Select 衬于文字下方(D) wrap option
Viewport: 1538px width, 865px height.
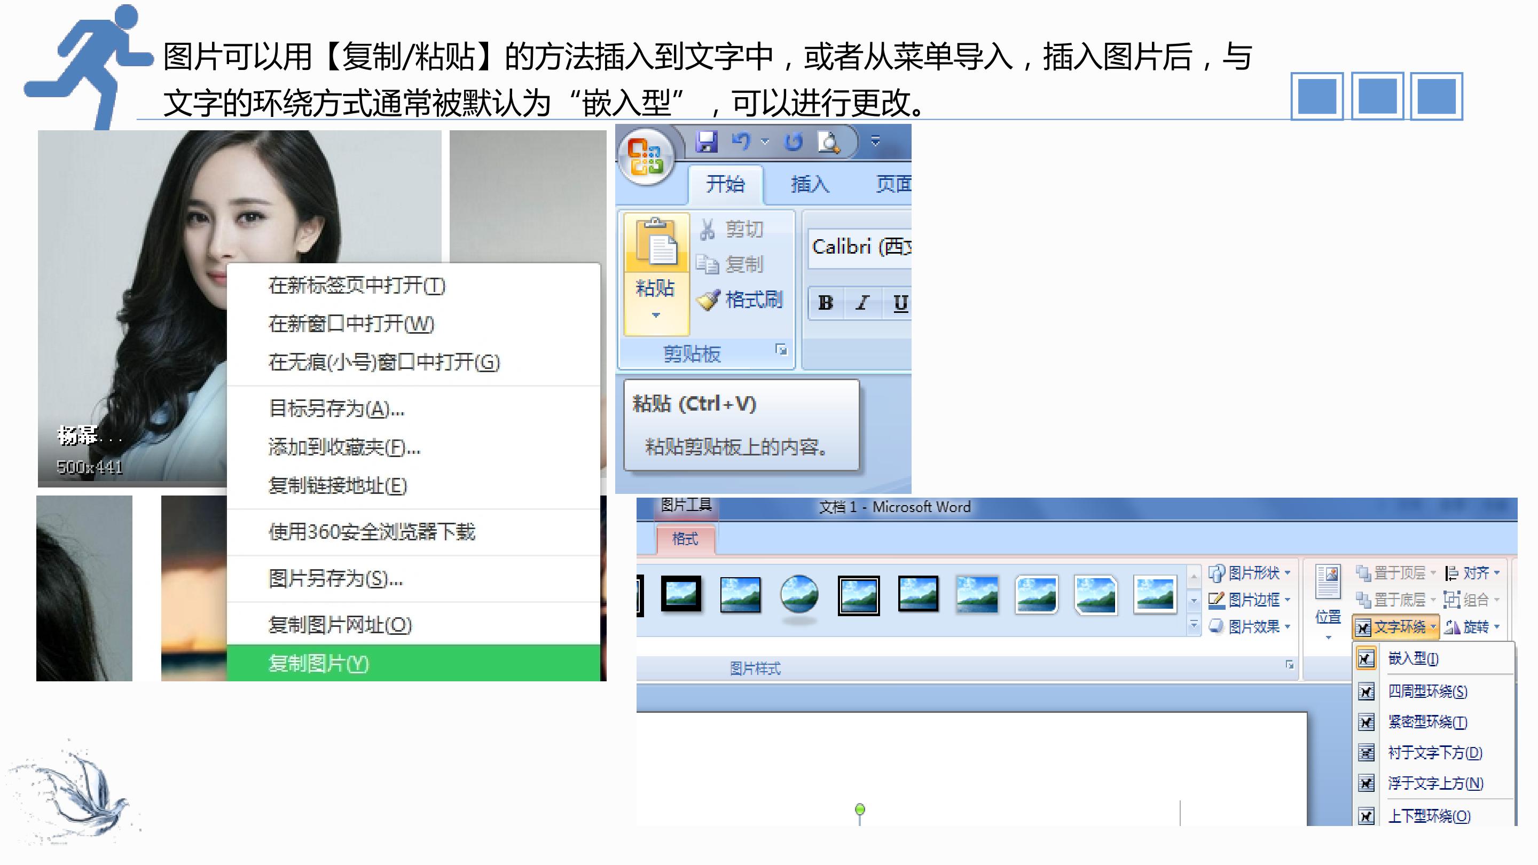[x=1433, y=752]
